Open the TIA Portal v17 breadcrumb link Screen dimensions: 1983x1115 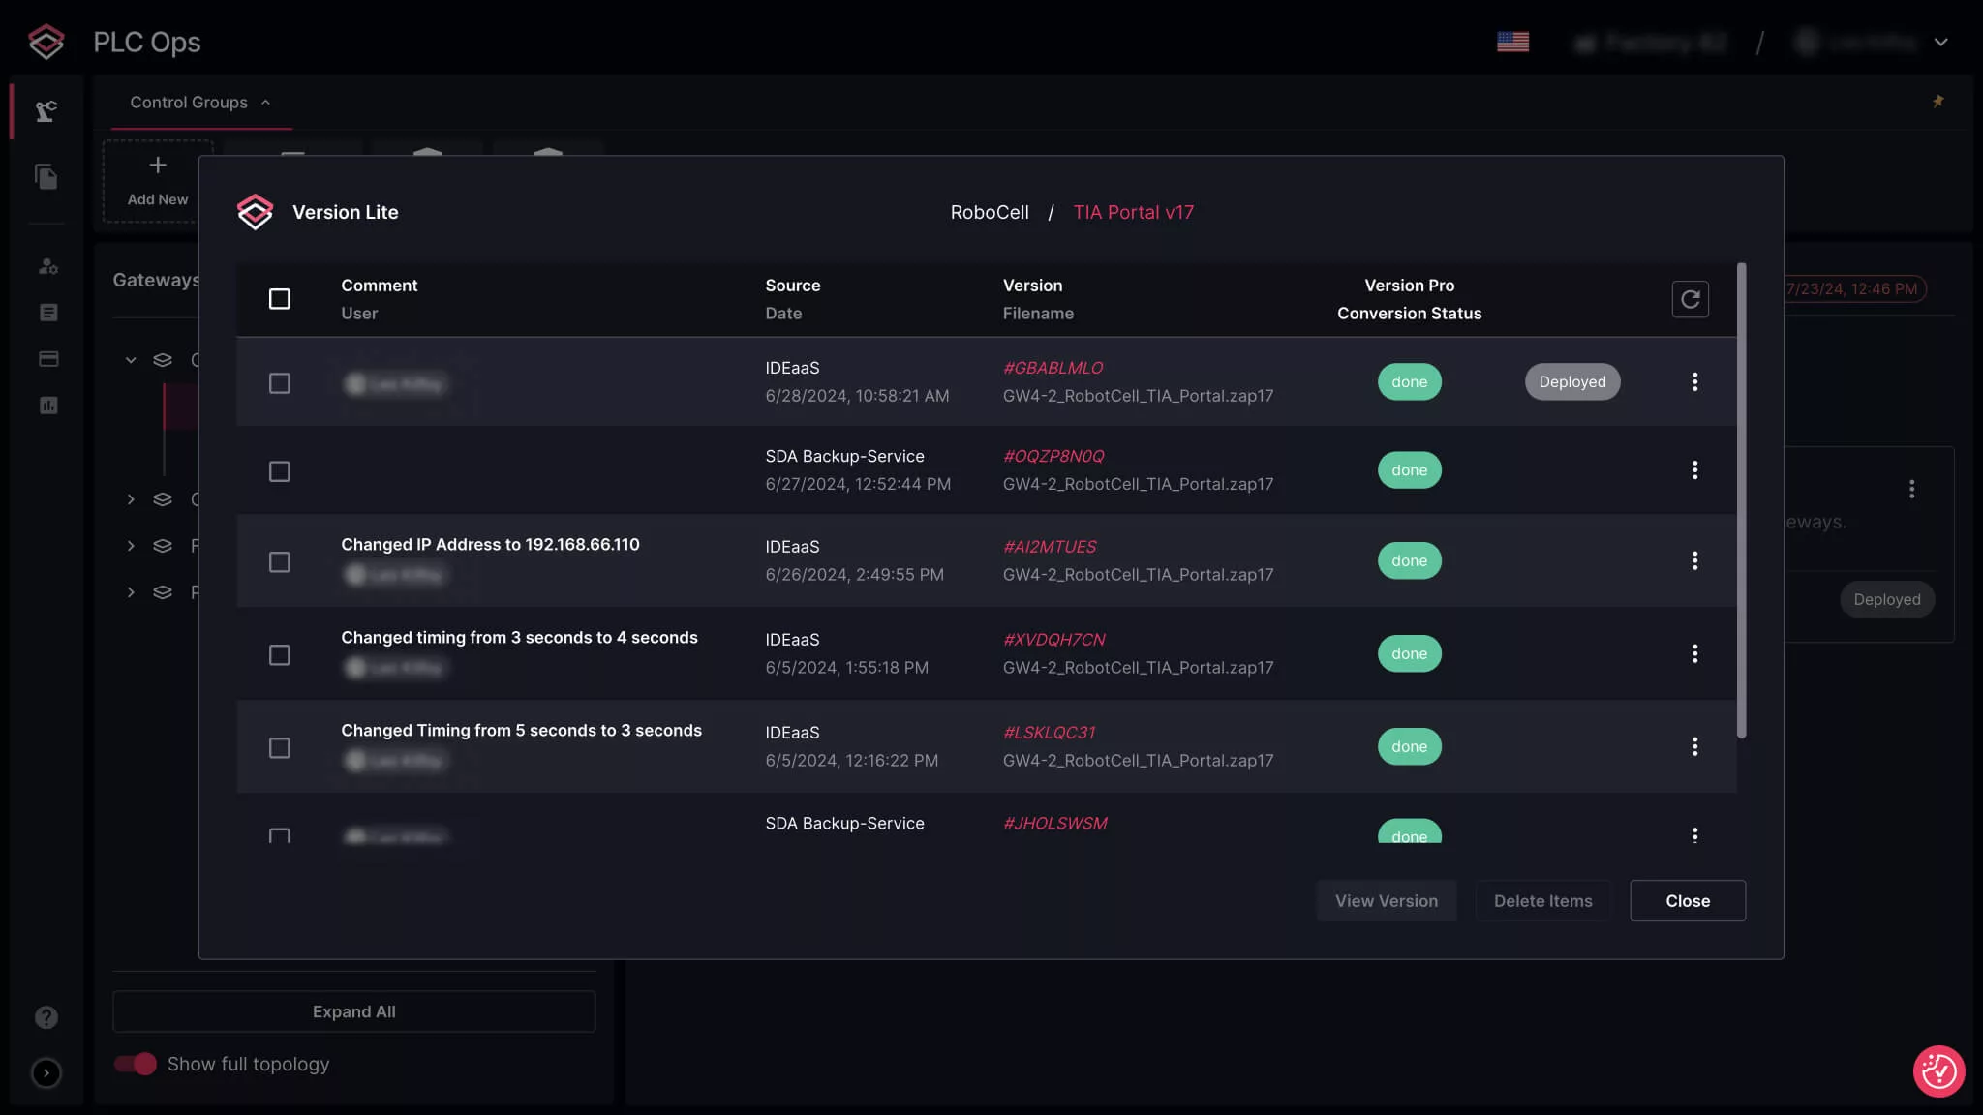(x=1133, y=212)
